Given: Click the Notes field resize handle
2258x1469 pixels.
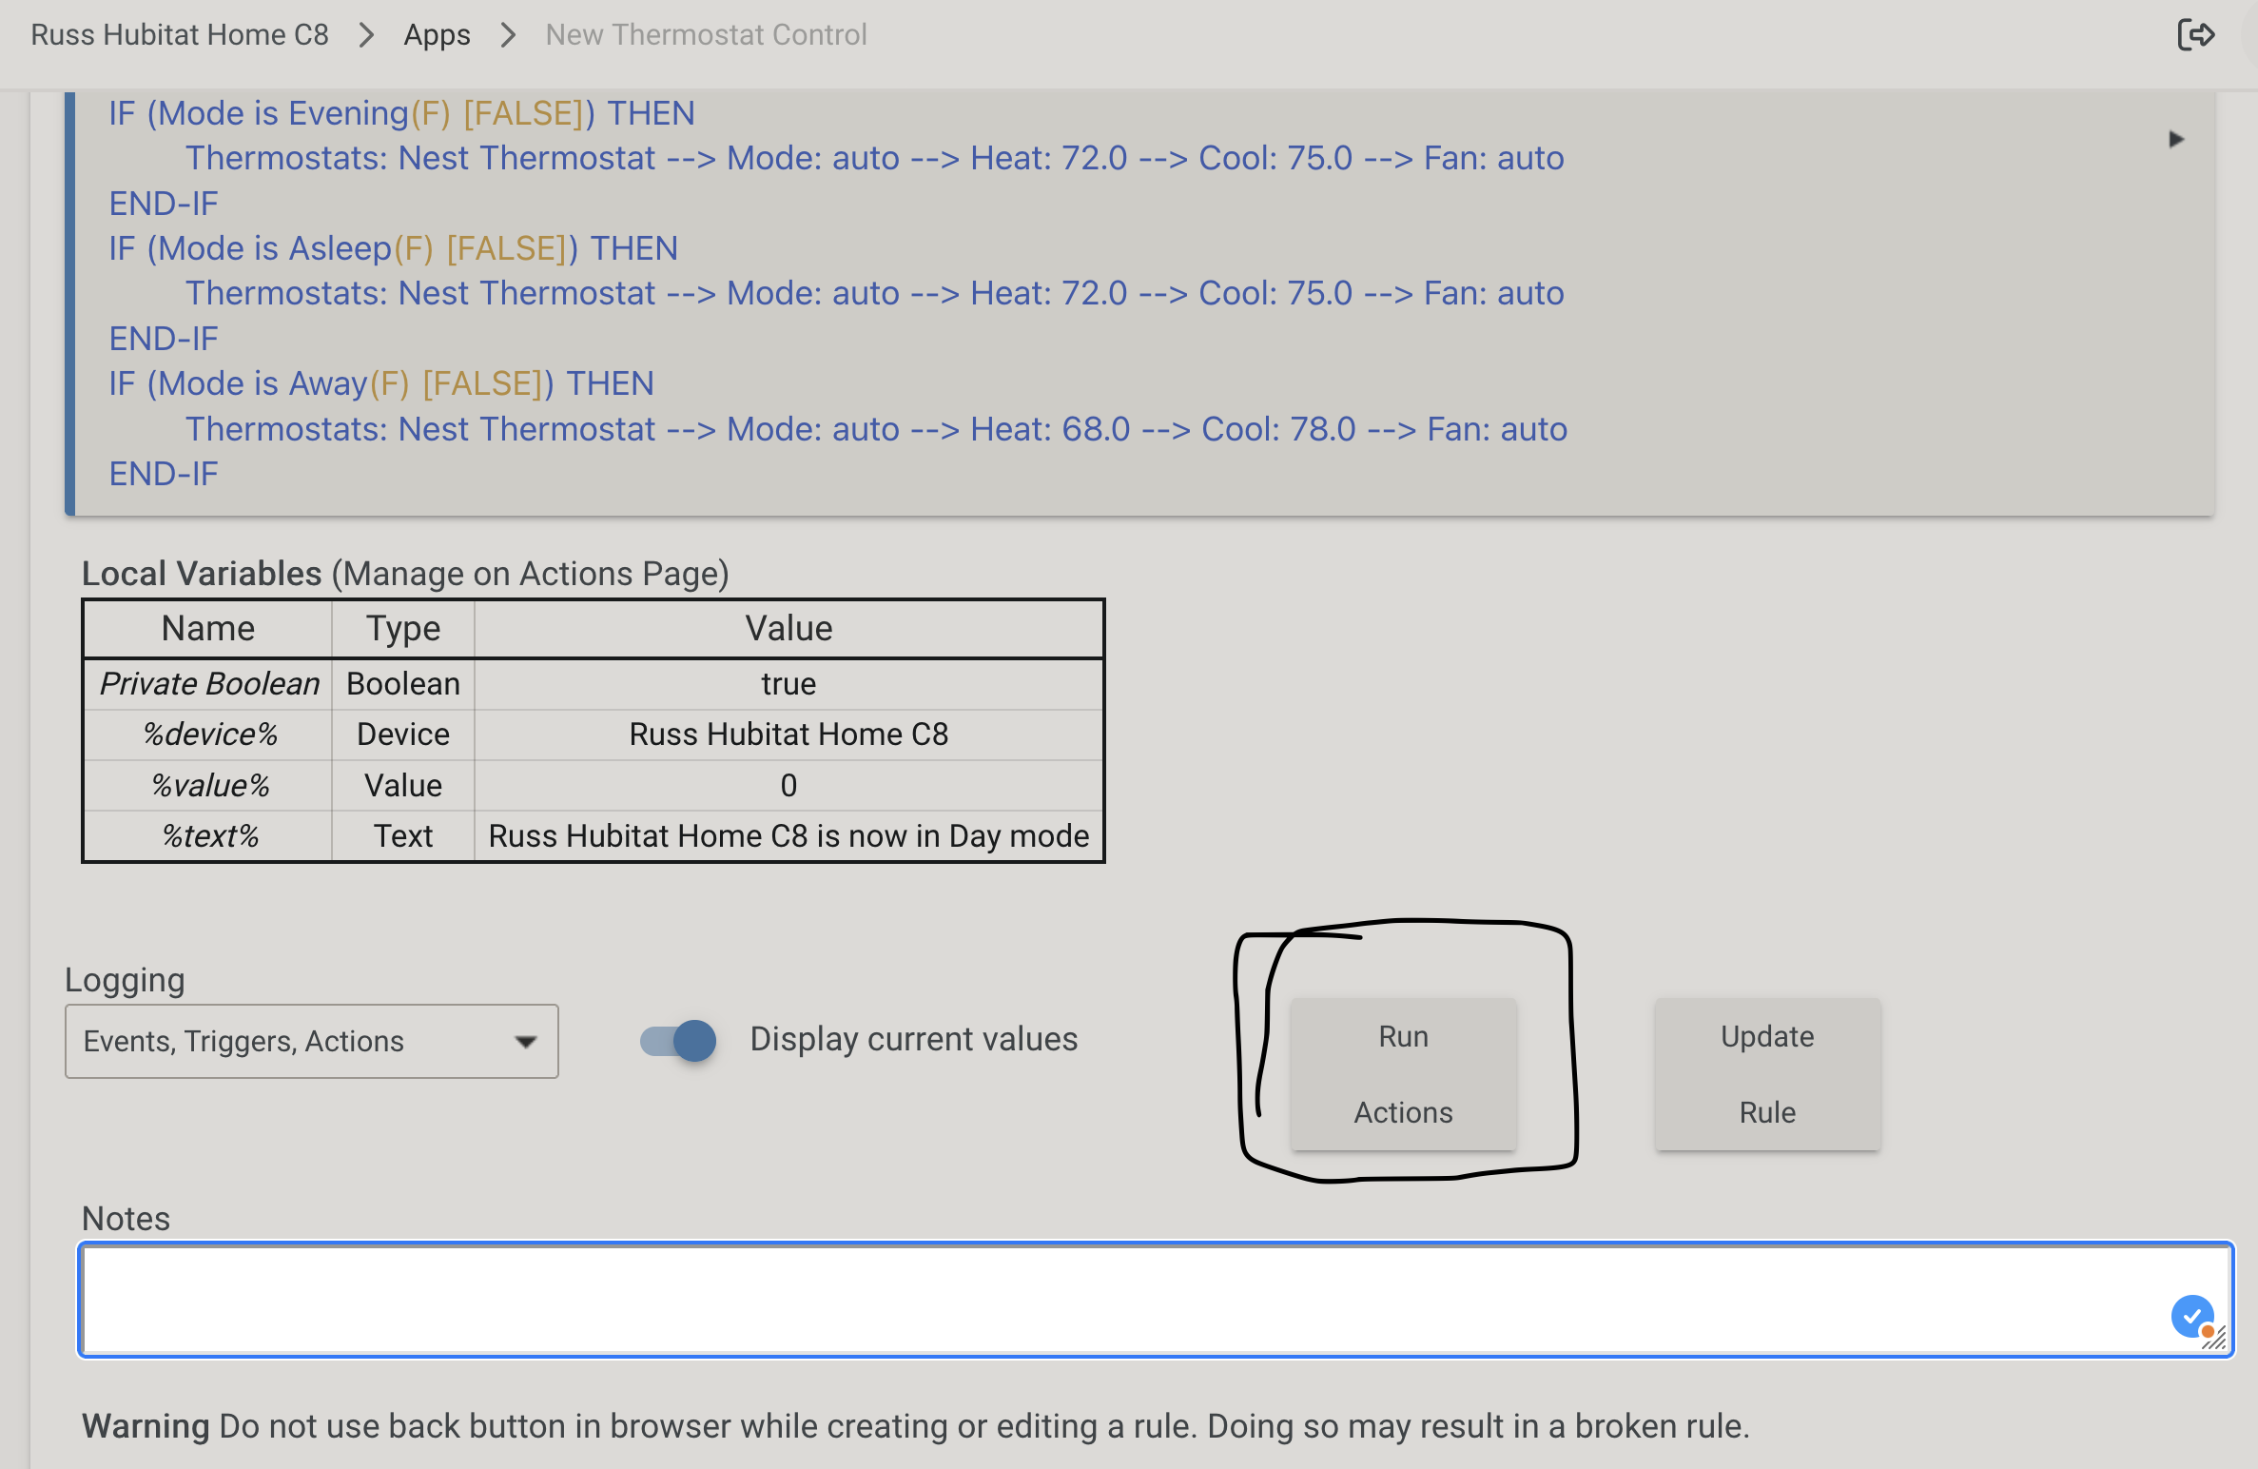Looking at the screenshot, I should pos(2216,1340).
